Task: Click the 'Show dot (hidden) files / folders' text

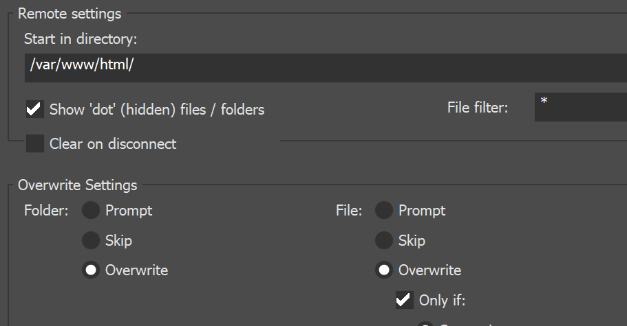Action: (x=157, y=109)
